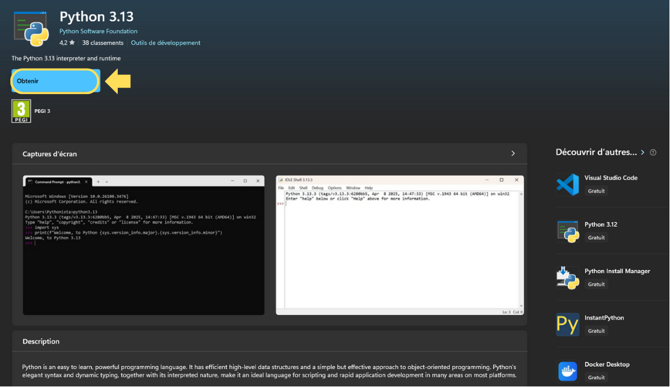Click Gratuit button under Python Install Manager
Viewport: 670px width, 387px height.
[x=596, y=284]
